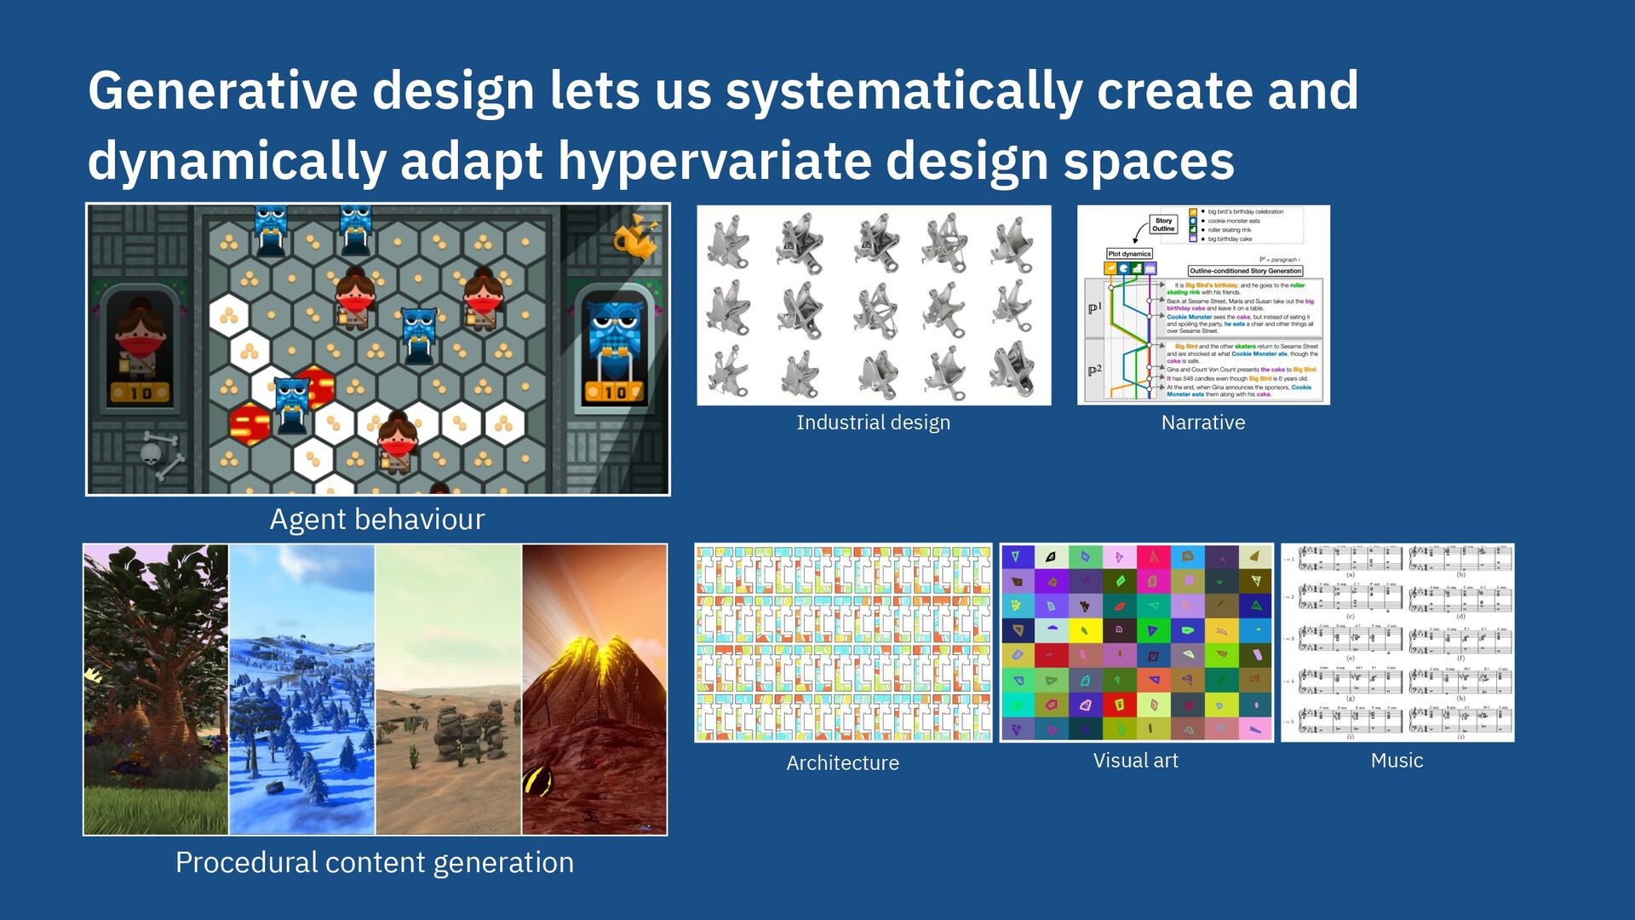This screenshot has height=920, width=1635.
Task: Select the red-masked bandit portrait panel
Action: [141, 345]
